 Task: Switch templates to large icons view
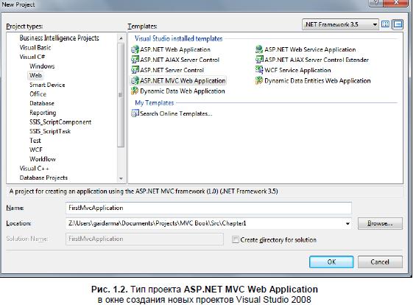point(385,24)
